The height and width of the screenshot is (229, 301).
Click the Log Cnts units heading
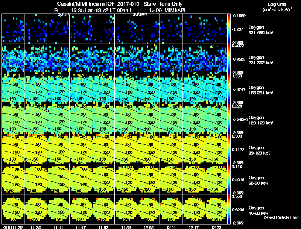tap(277, 7)
